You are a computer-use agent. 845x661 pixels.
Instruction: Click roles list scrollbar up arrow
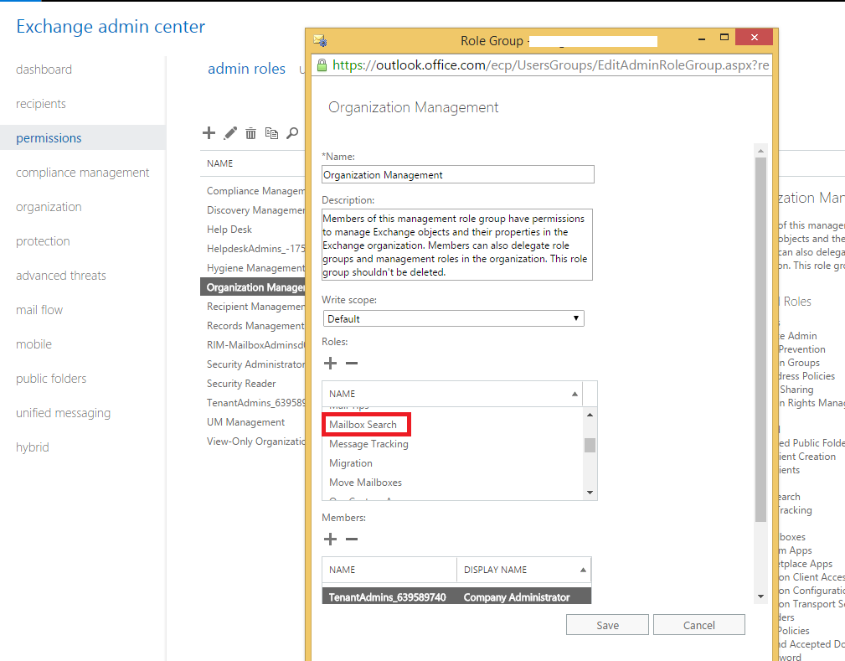tap(590, 415)
